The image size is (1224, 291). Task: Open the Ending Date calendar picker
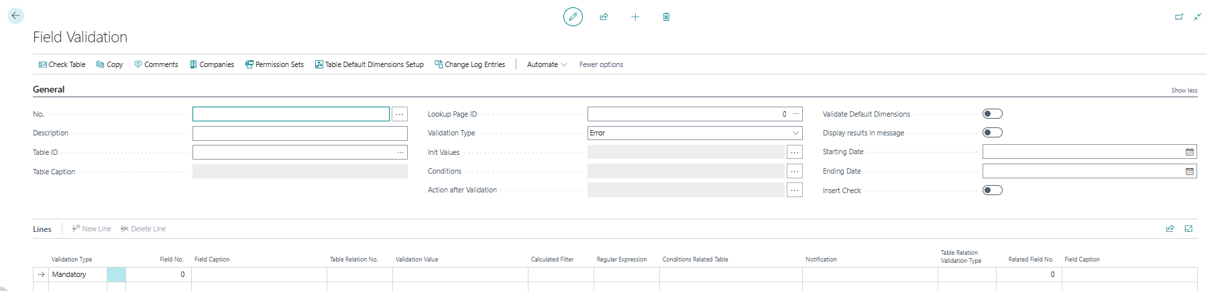point(1189,172)
